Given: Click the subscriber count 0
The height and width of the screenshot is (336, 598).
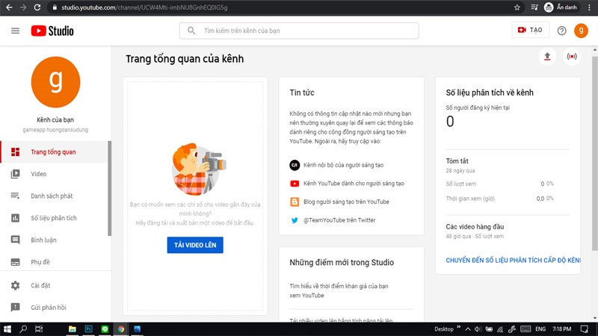Looking at the screenshot, I should coord(450,122).
